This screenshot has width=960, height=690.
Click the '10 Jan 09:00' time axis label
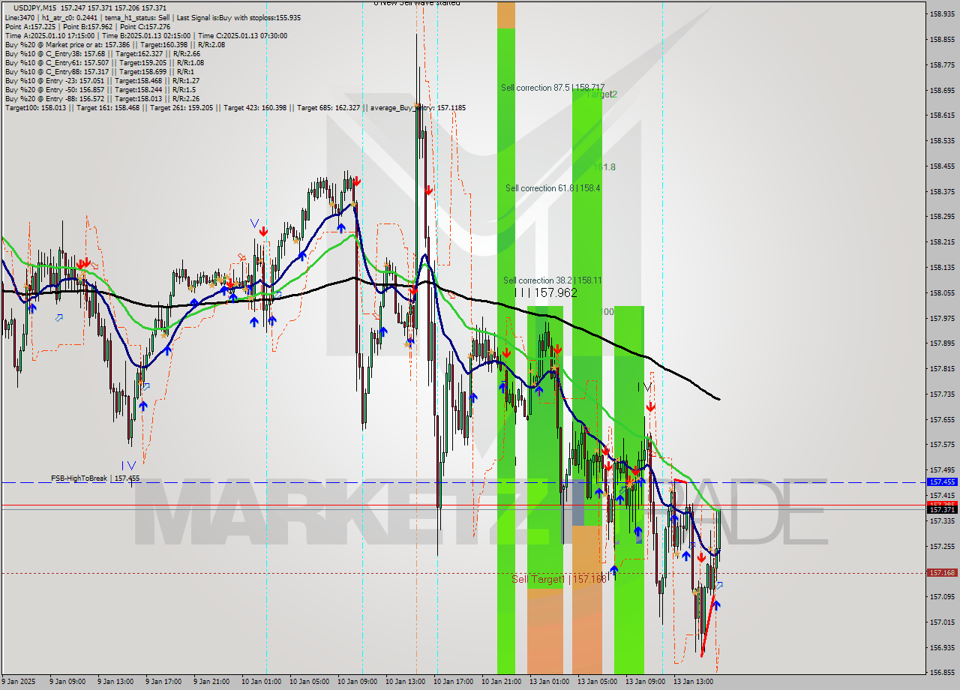358,682
